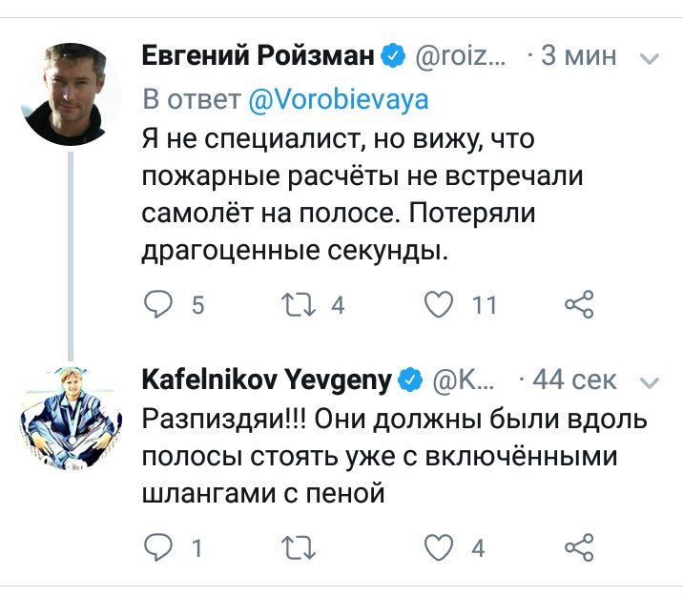This screenshot has width=683, height=596.
Task: Click reply icon on first tweet
Action: point(158,304)
